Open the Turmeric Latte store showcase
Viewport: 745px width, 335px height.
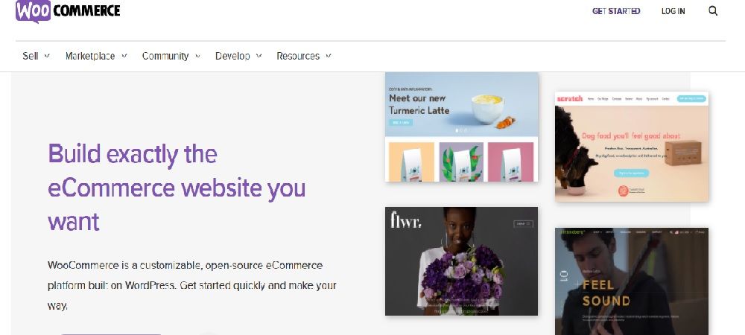[x=461, y=104]
